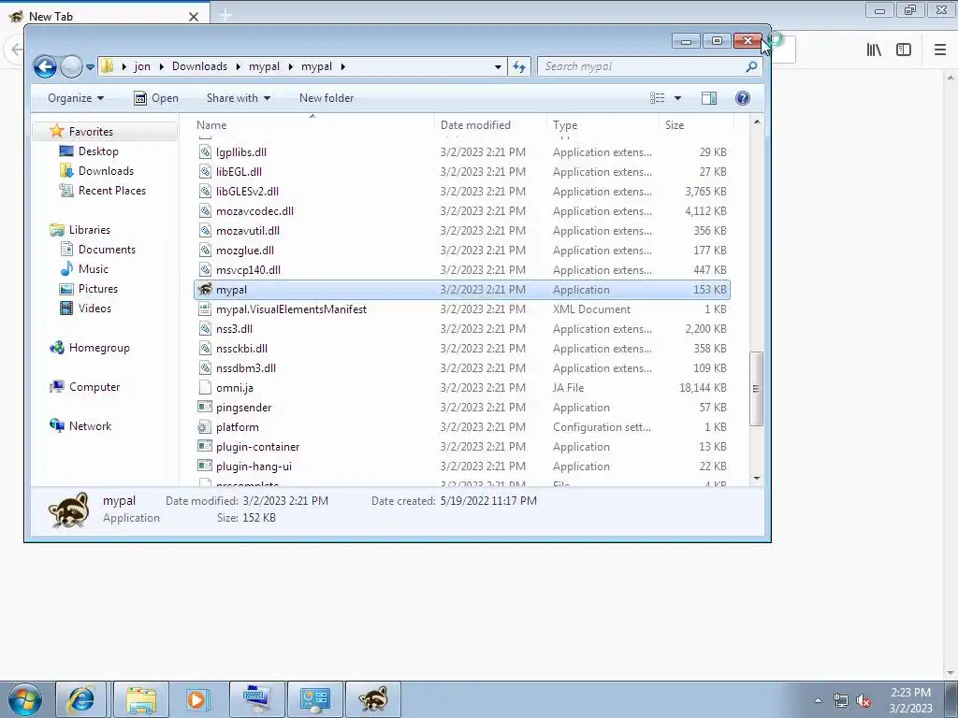Select Homegroup in navigation pane
Viewport: 958px width, 718px height.
(99, 348)
